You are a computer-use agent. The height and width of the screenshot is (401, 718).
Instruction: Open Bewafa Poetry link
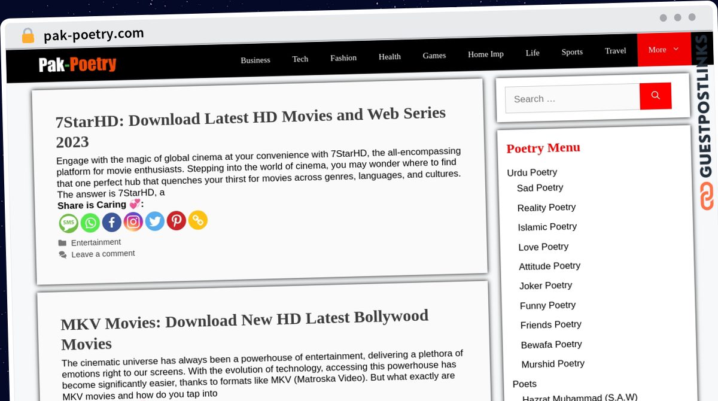(552, 344)
